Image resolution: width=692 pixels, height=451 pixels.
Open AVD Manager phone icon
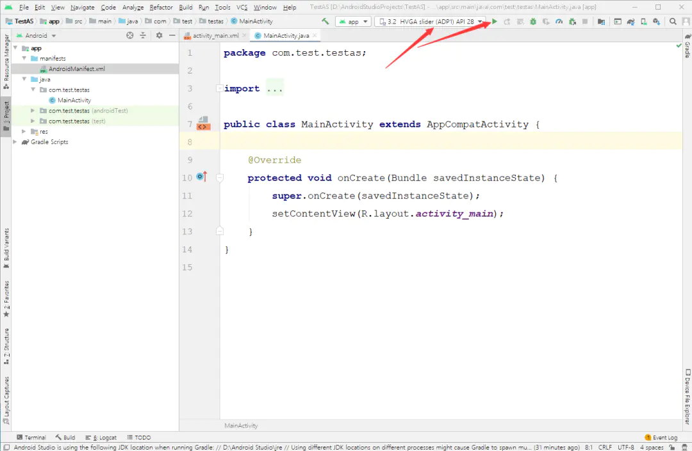click(643, 21)
